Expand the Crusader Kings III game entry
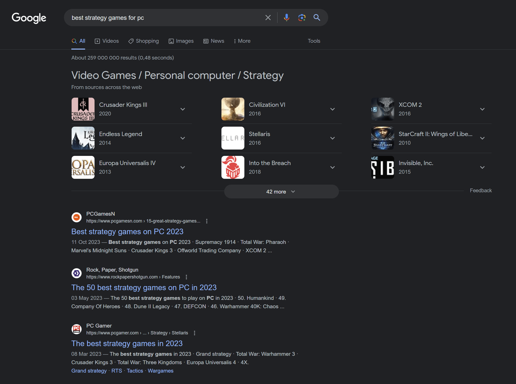The image size is (516, 384). (183, 109)
